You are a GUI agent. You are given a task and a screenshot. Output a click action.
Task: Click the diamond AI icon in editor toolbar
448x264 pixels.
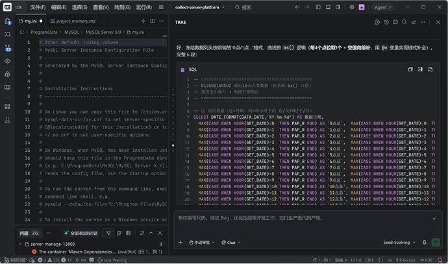[x=143, y=21]
